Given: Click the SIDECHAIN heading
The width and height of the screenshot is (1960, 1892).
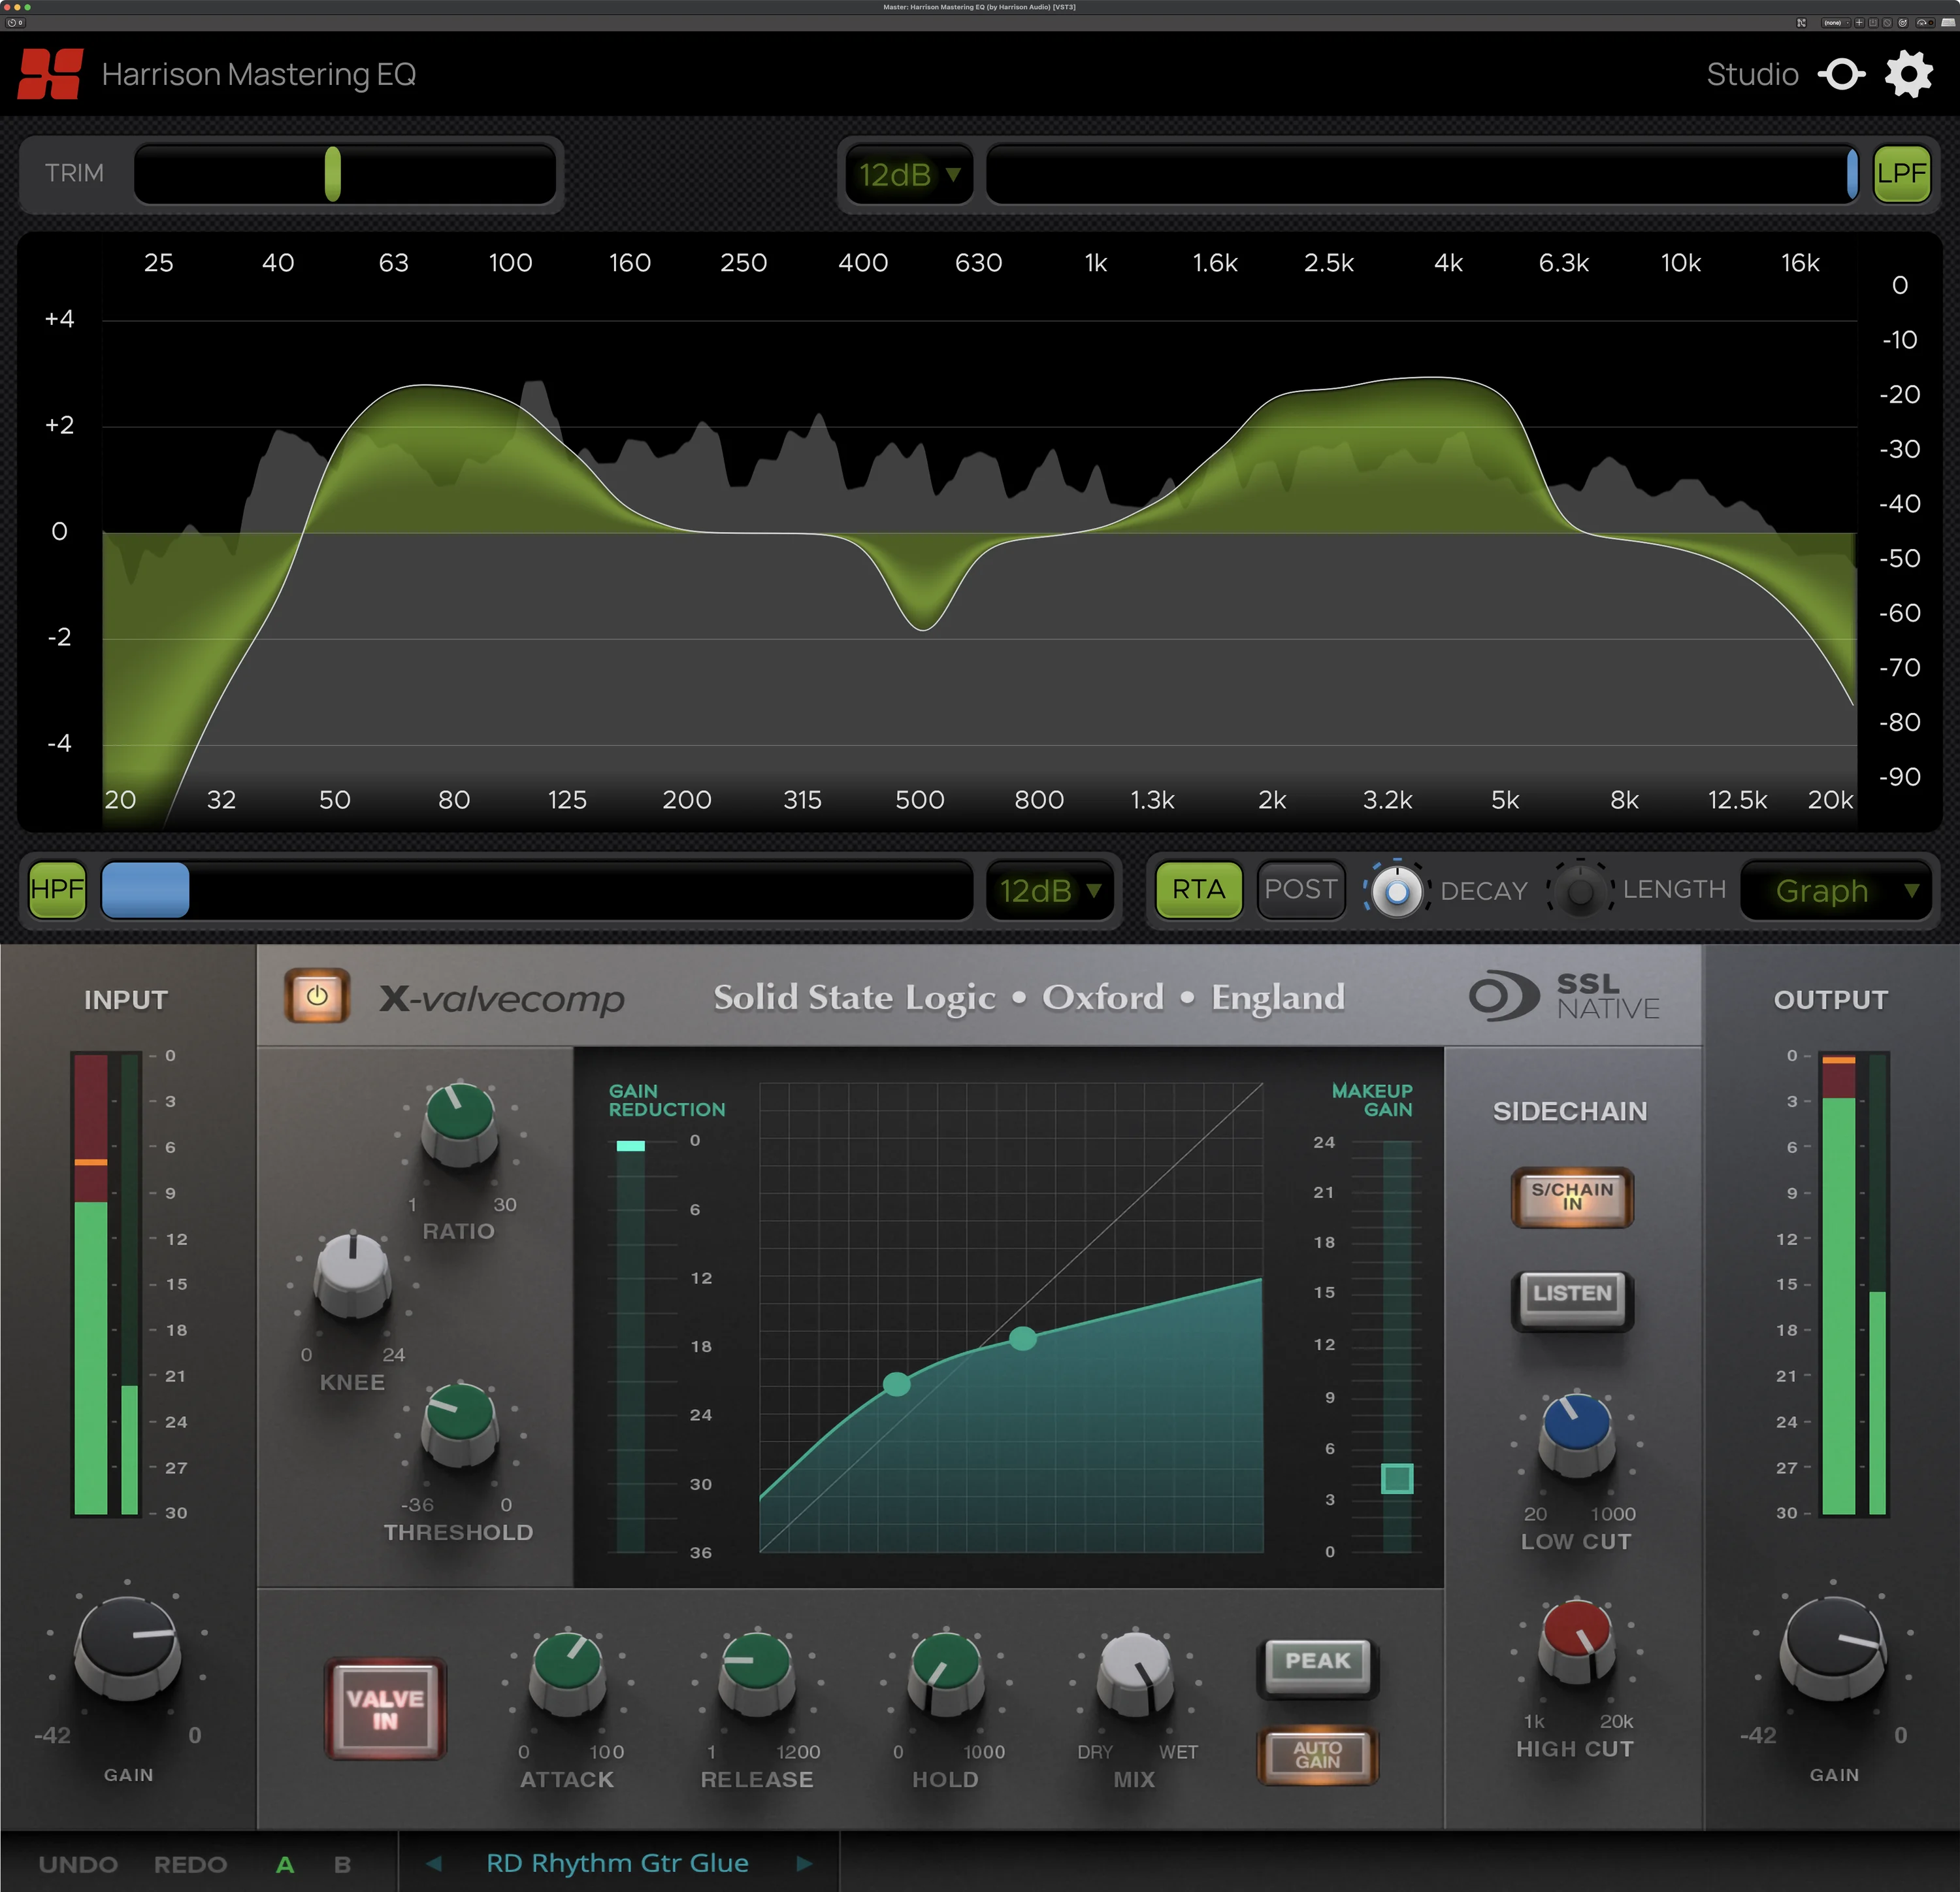Looking at the screenshot, I should [1570, 1110].
